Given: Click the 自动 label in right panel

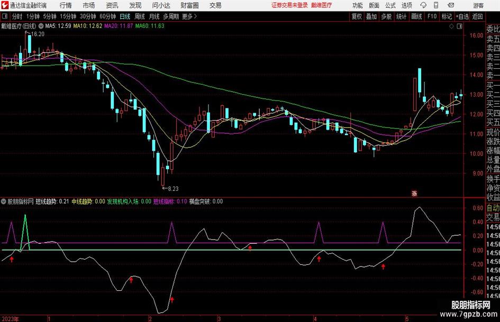Looking at the screenshot, I should (493, 208).
